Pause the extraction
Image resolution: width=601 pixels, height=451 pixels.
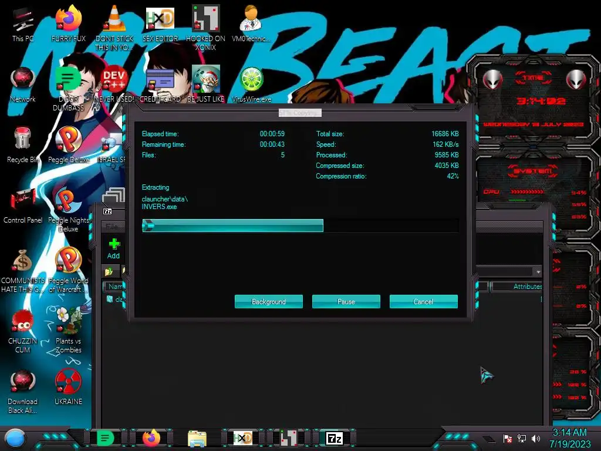(x=346, y=301)
